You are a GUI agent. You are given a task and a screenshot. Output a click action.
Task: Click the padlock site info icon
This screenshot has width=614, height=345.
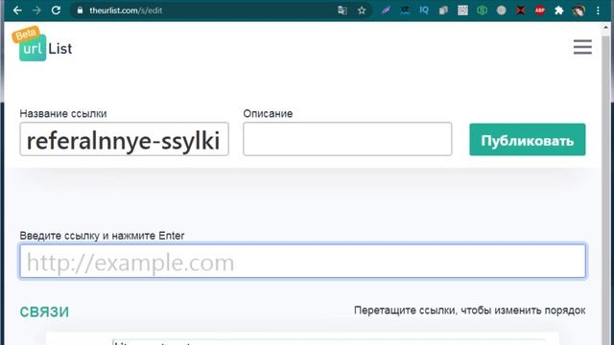(80, 11)
